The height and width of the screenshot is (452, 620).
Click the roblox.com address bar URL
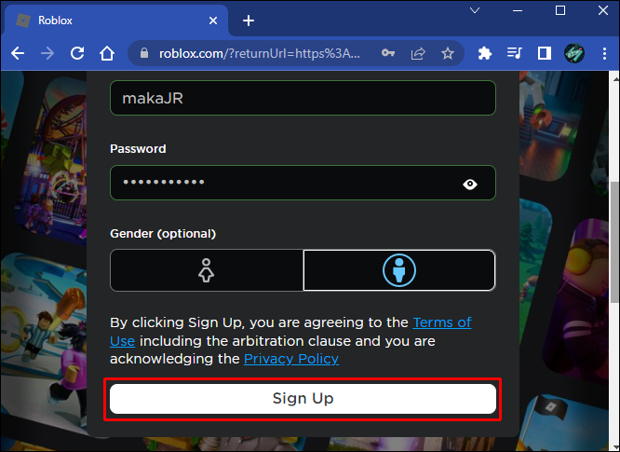260,53
